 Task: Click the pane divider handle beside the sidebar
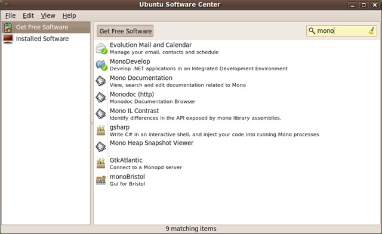(92, 123)
